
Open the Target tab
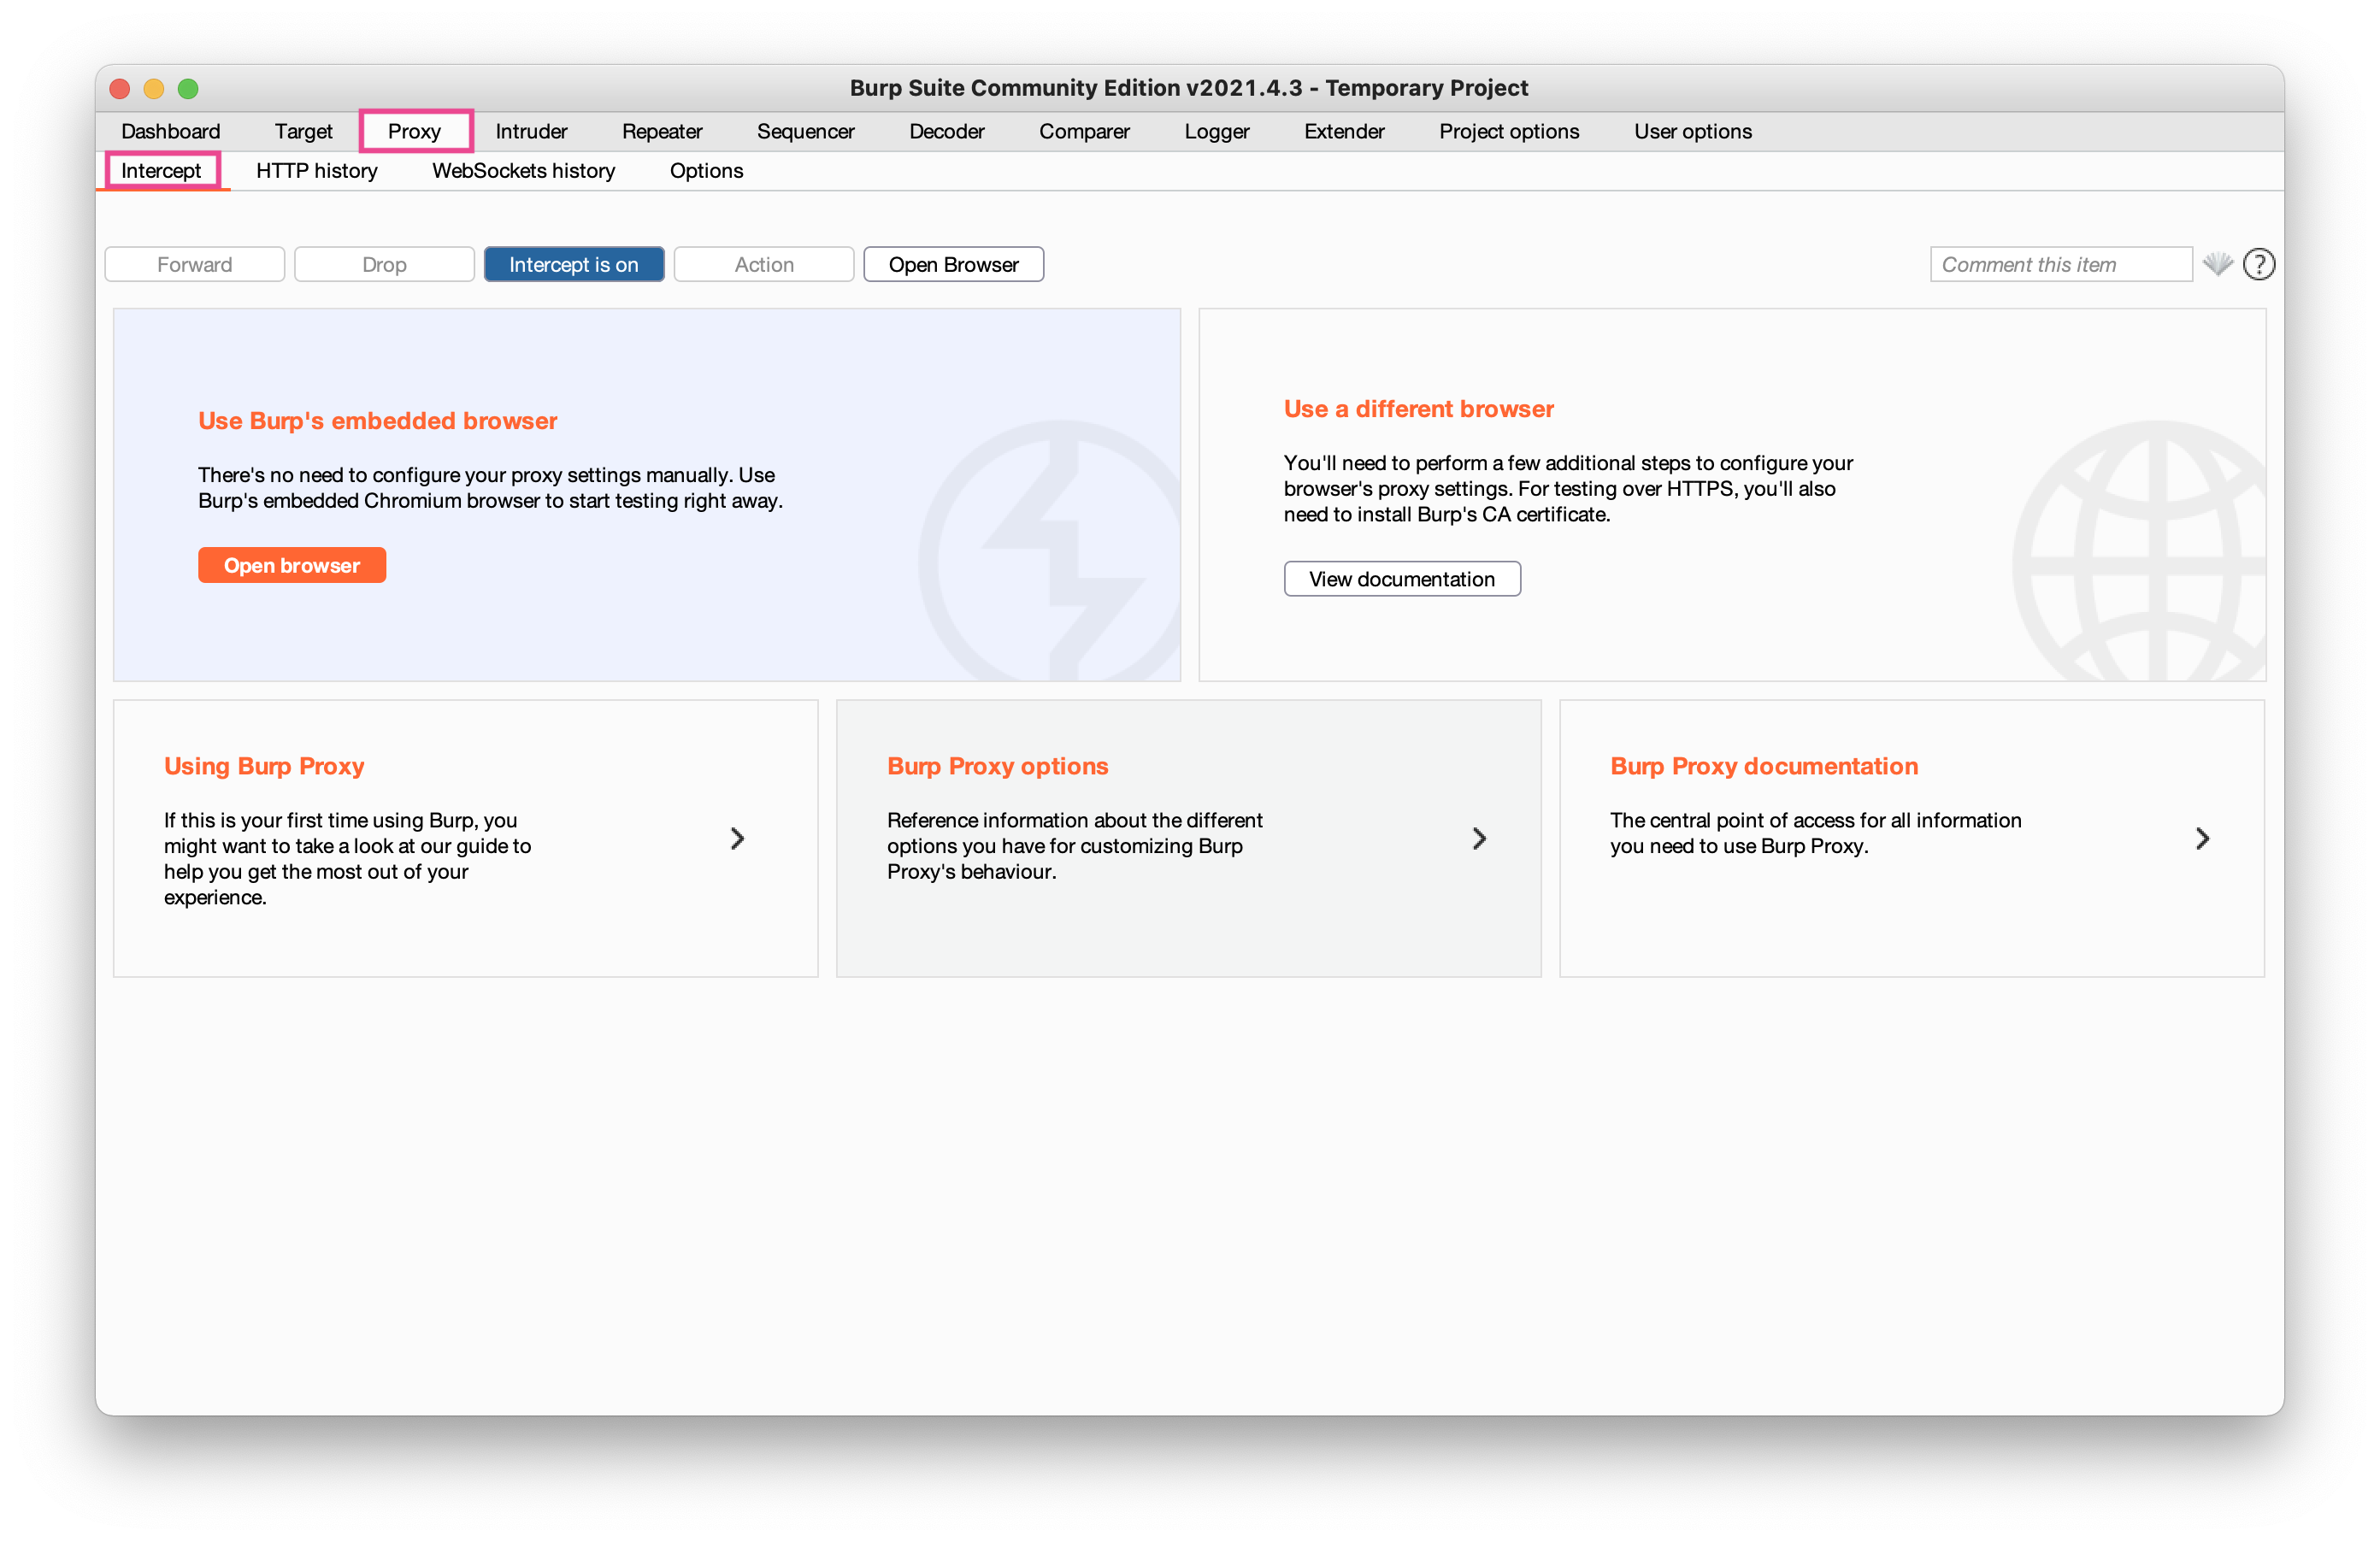(x=303, y=131)
